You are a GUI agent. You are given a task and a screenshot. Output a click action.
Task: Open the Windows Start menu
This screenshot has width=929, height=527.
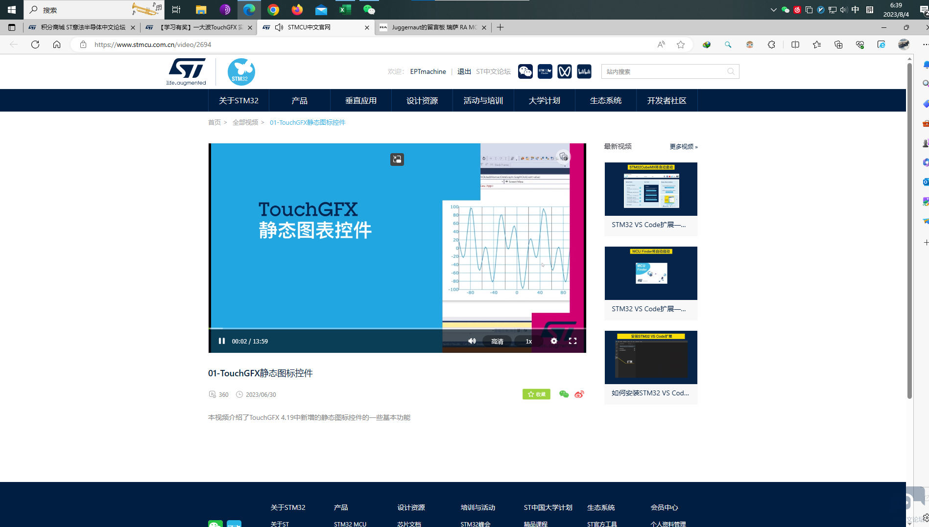tap(12, 10)
